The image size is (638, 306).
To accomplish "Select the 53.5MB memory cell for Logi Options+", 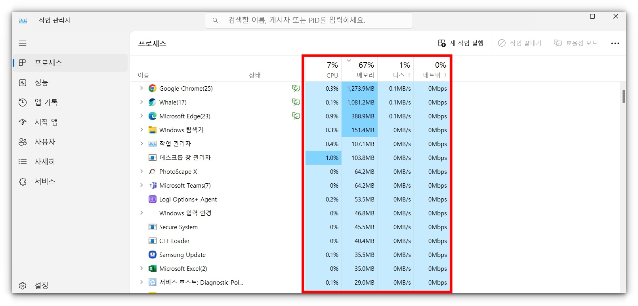I will click(x=359, y=199).
